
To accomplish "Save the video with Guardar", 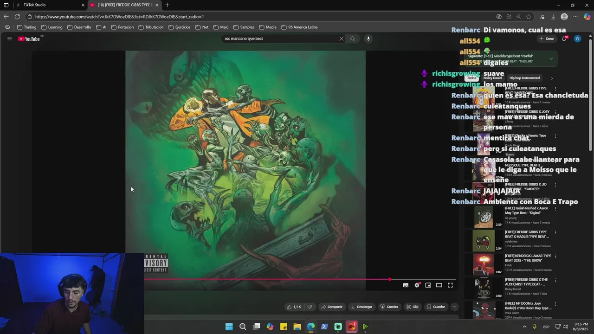I will click(x=436, y=307).
